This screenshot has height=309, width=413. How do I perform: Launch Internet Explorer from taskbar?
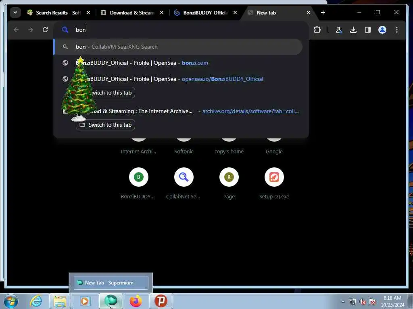pos(36,301)
